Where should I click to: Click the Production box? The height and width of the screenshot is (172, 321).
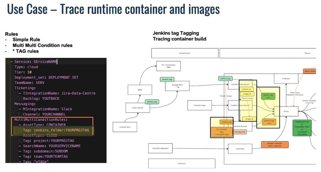[x=286, y=79]
